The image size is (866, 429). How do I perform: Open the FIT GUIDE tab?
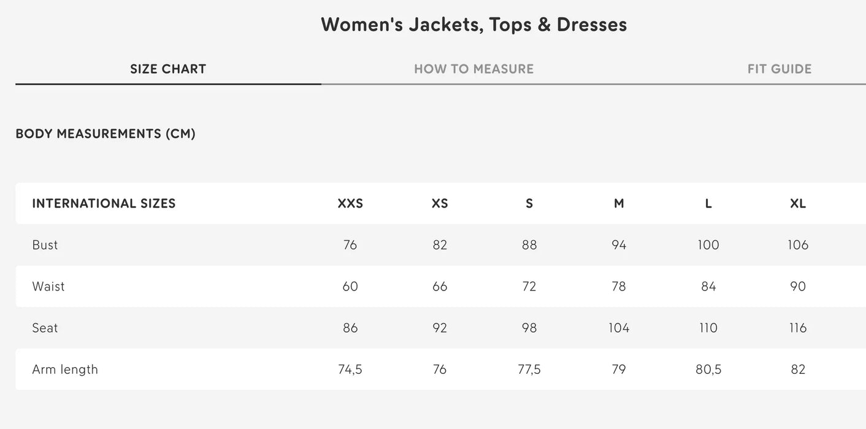point(779,69)
